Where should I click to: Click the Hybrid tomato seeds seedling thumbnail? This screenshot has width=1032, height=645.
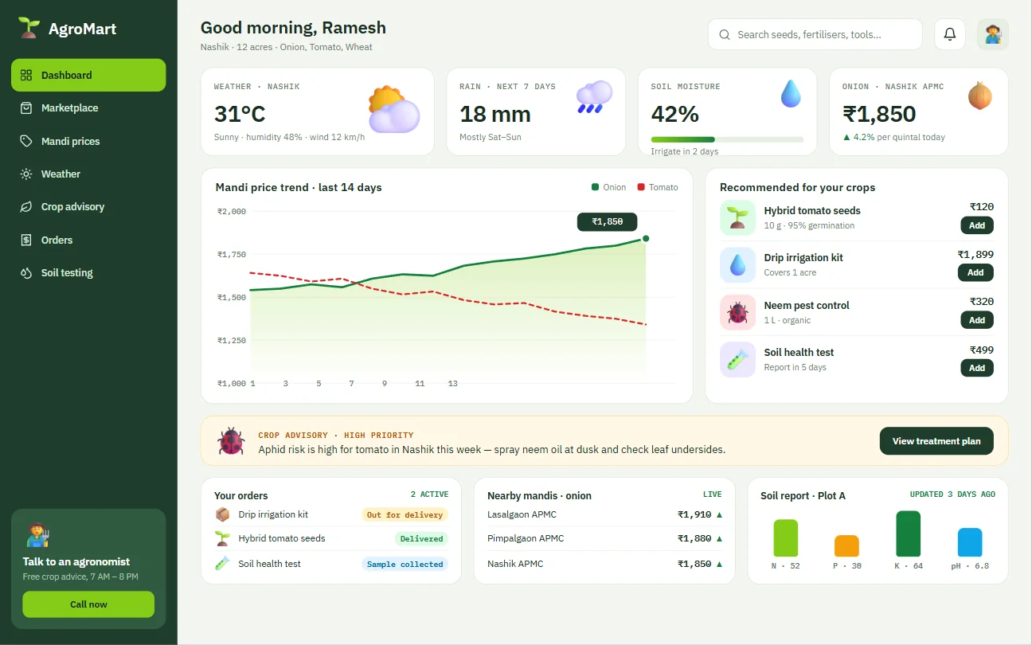pyautogui.click(x=737, y=217)
